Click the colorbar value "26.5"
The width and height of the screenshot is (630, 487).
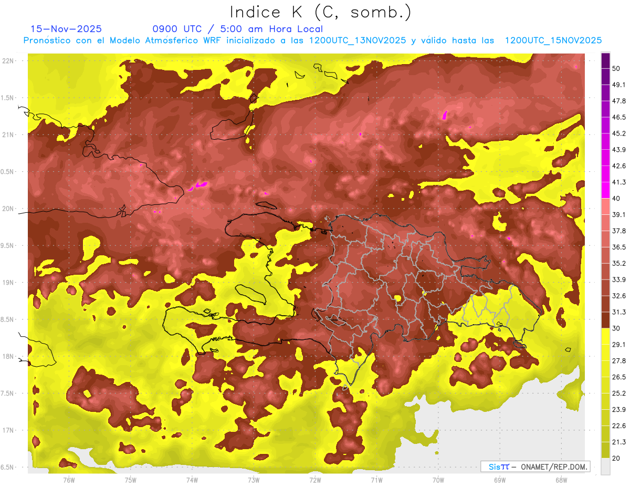(619, 377)
